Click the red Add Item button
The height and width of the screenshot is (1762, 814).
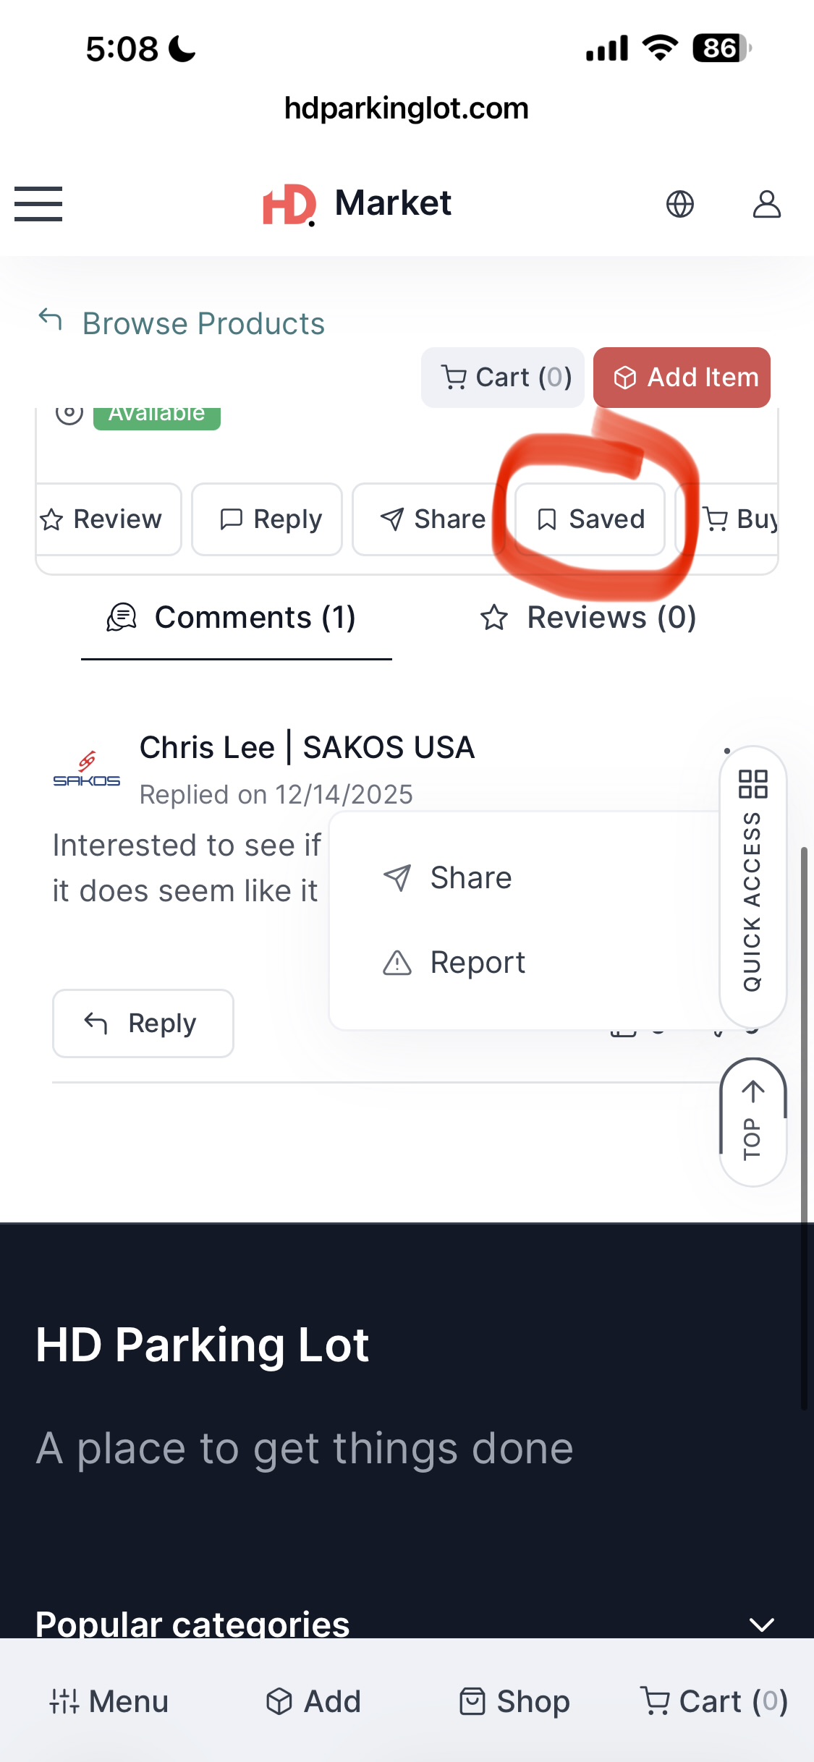pos(682,378)
